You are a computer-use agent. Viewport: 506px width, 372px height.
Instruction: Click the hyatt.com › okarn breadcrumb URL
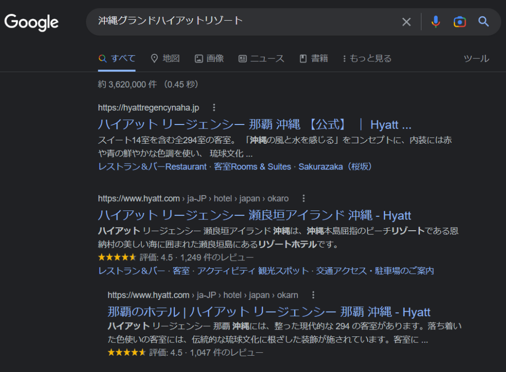203,295
